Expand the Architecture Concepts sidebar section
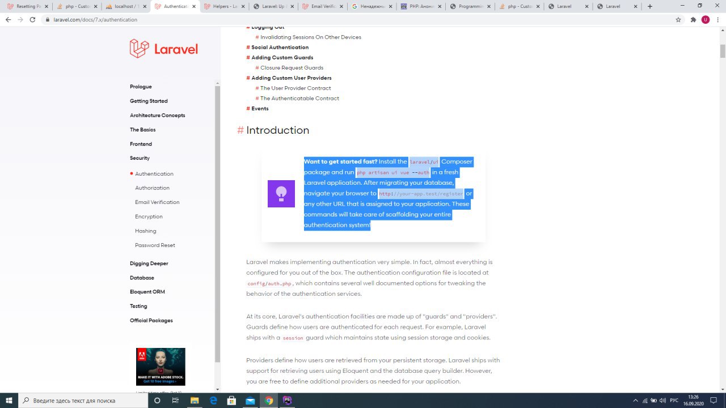The image size is (726, 408). click(x=157, y=115)
